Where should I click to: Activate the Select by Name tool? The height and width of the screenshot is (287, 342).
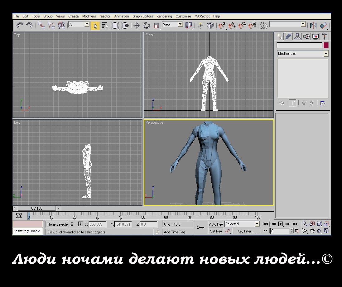[x=105, y=26]
